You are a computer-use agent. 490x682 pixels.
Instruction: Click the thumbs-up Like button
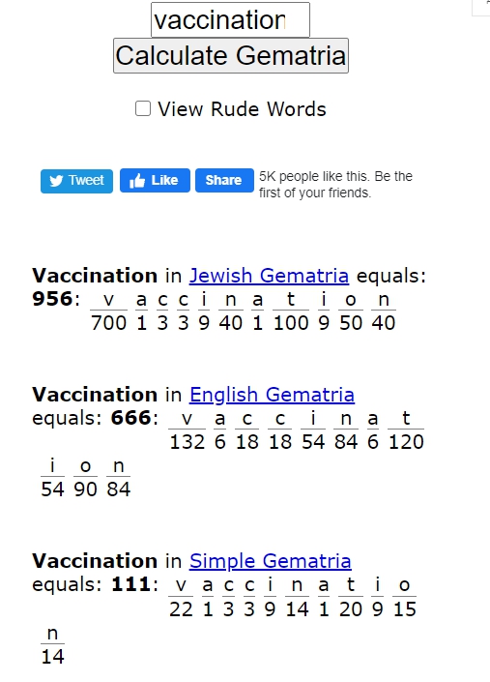[x=155, y=180]
